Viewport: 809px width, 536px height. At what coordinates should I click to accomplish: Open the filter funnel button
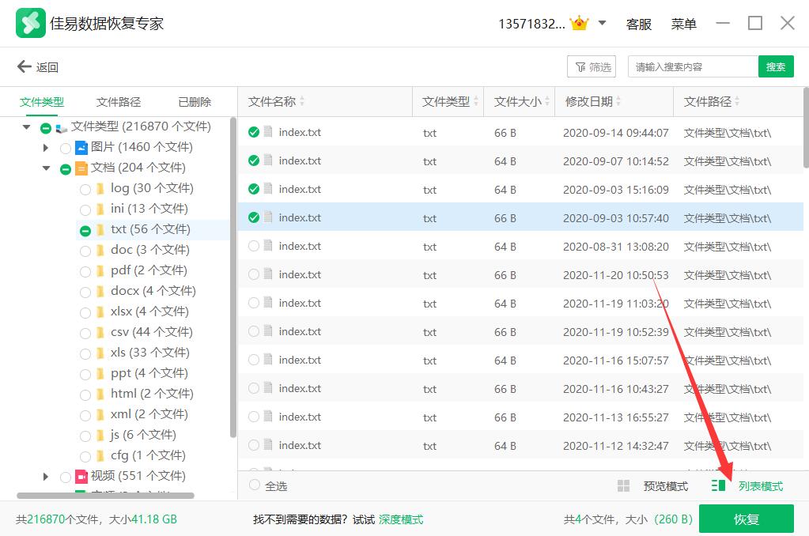pos(592,67)
